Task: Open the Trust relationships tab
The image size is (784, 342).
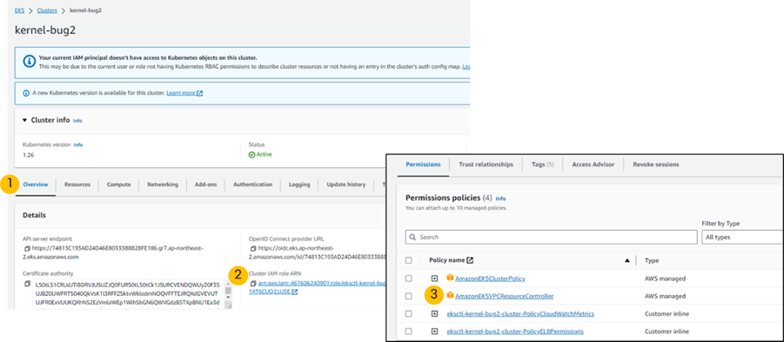Action: point(486,164)
